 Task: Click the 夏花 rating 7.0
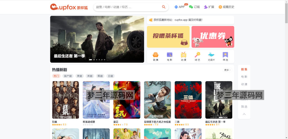pyautogui.click(x=120, y=125)
